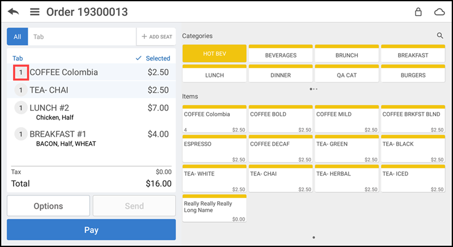Add COFFEE MILD item
The image size is (453, 247).
[x=347, y=119]
